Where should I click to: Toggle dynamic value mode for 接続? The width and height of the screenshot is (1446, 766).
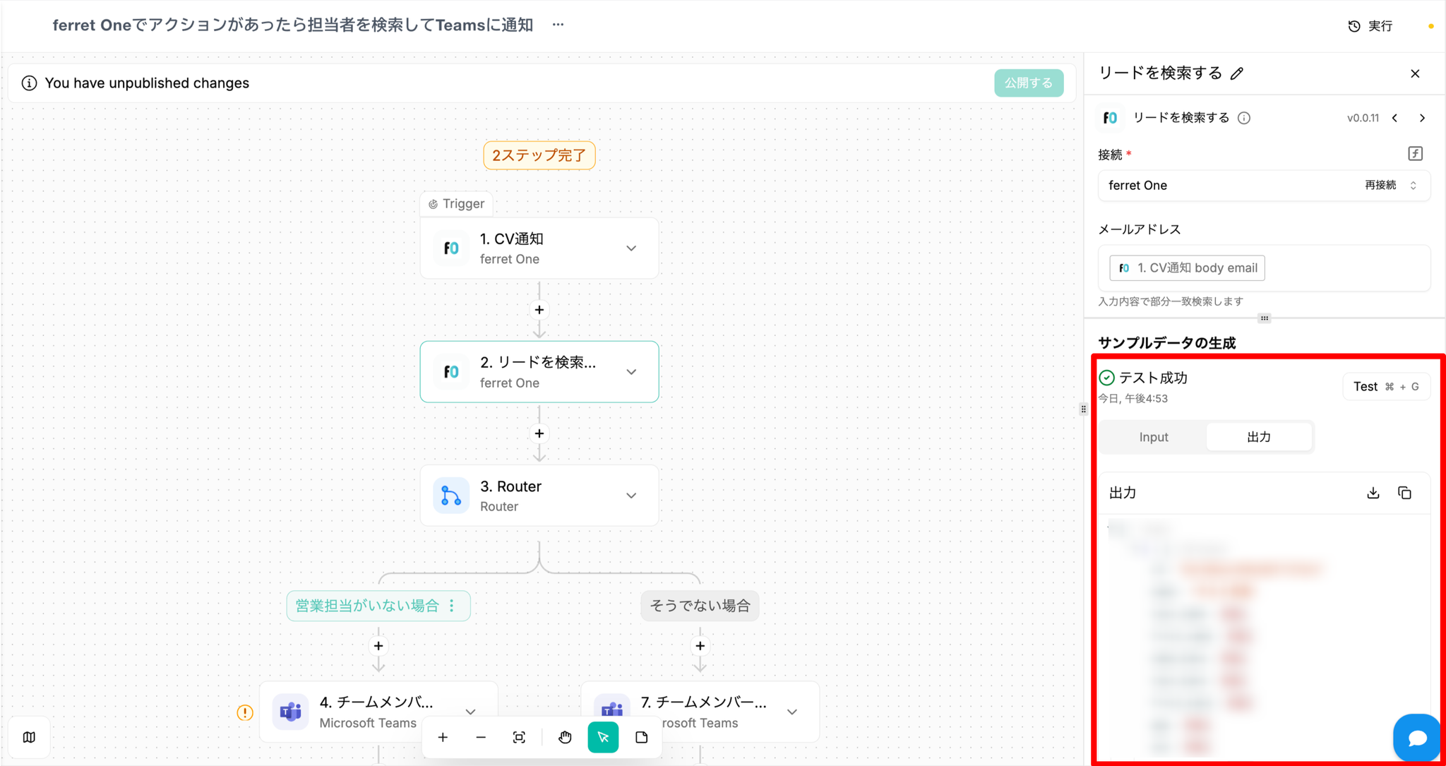click(1415, 154)
